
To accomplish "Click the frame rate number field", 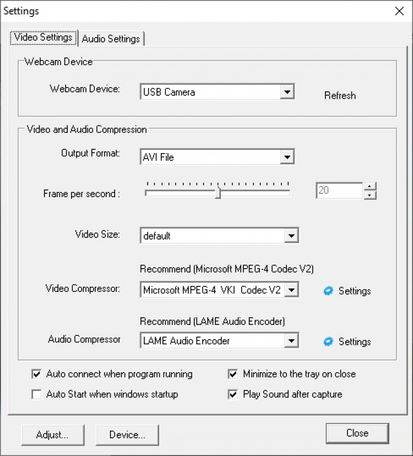I will click(x=339, y=191).
